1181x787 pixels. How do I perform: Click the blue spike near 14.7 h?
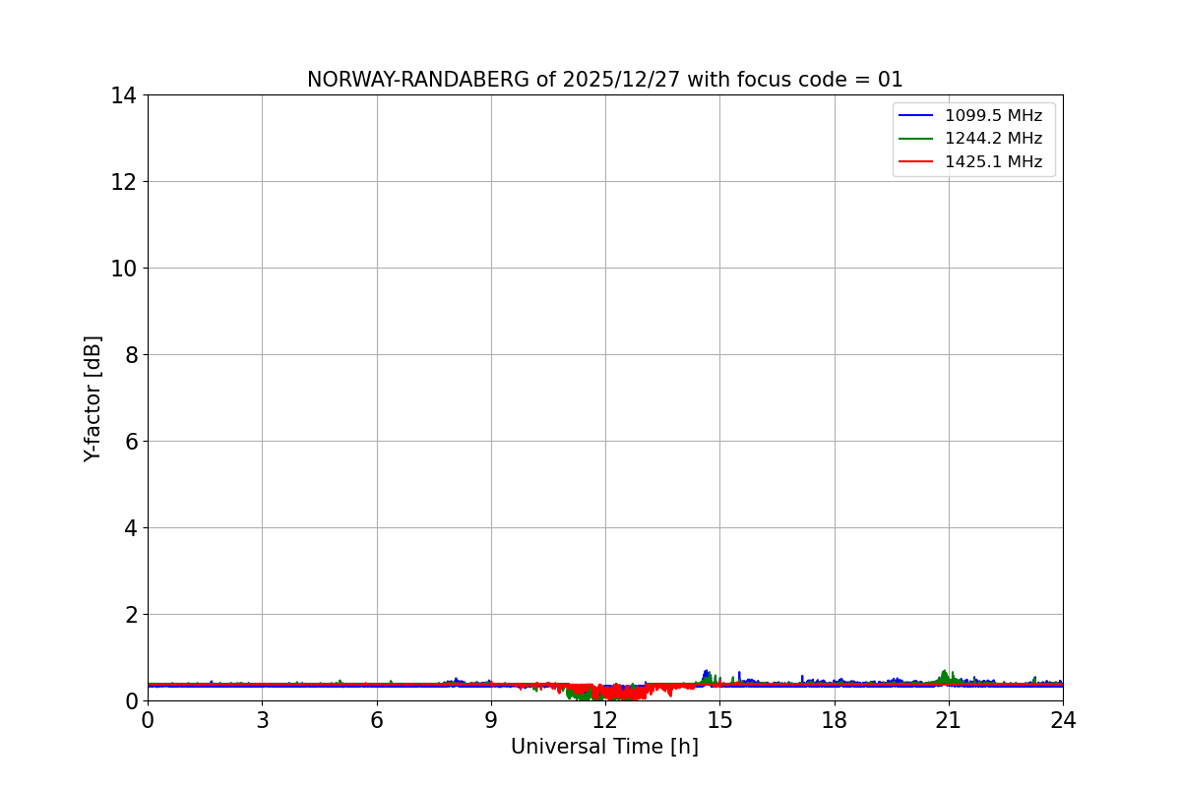tap(706, 677)
